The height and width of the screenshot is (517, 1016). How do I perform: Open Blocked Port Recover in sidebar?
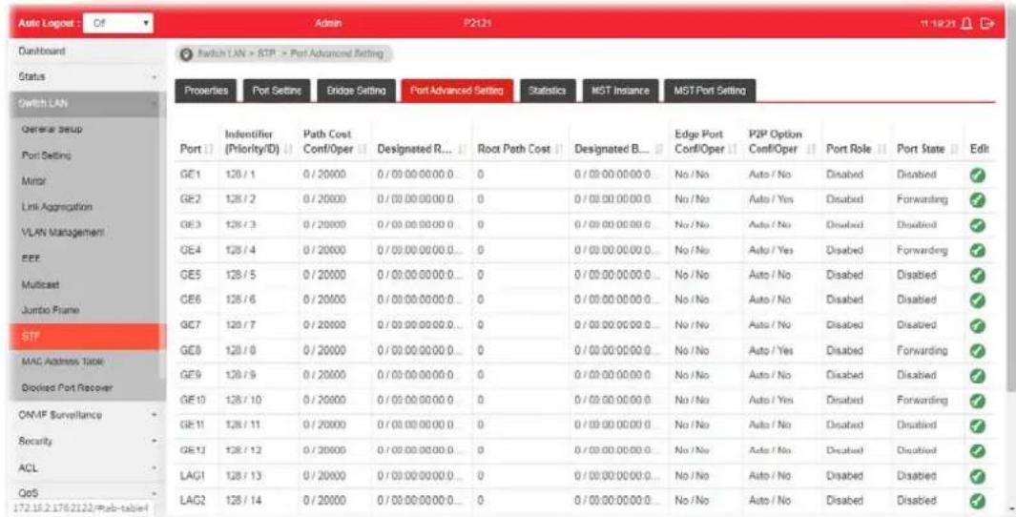[85, 387]
